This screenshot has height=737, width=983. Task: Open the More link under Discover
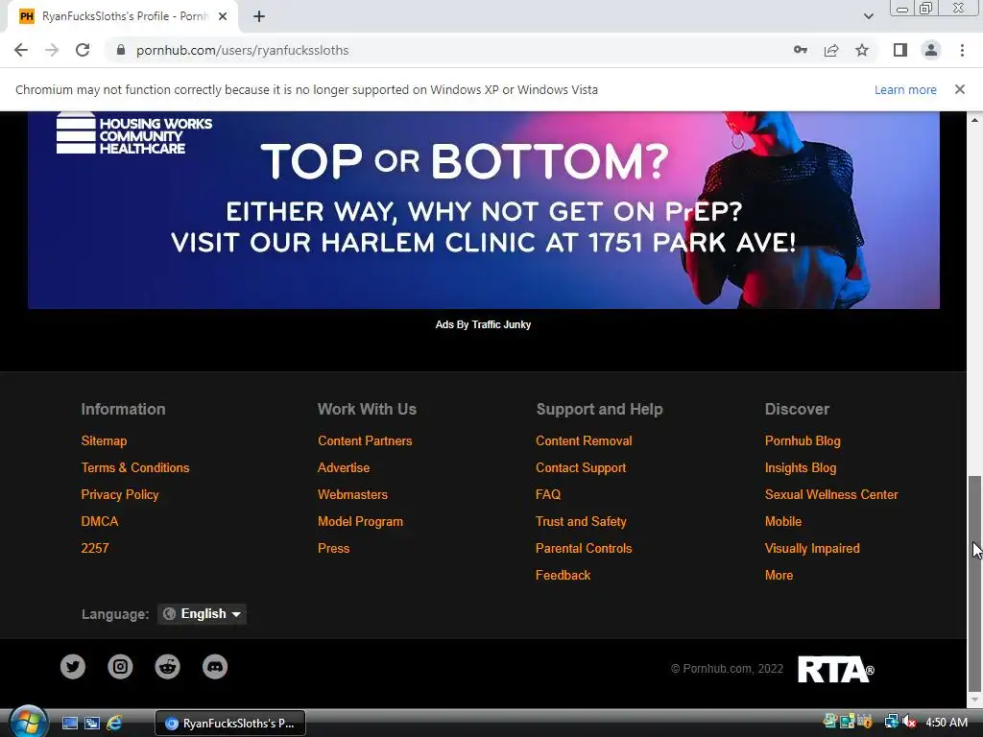(779, 576)
